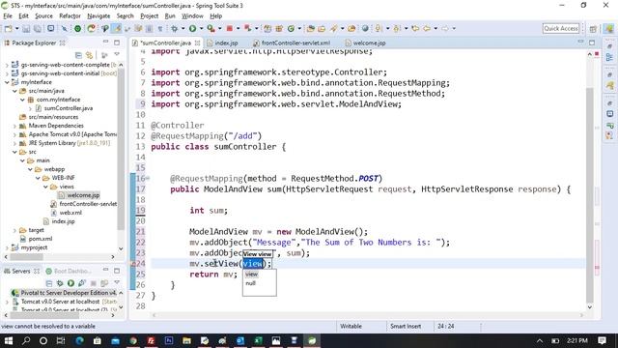The height and width of the screenshot is (348, 618).
Task: Switch to frontController-servlet.xml tab
Action: [292, 43]
